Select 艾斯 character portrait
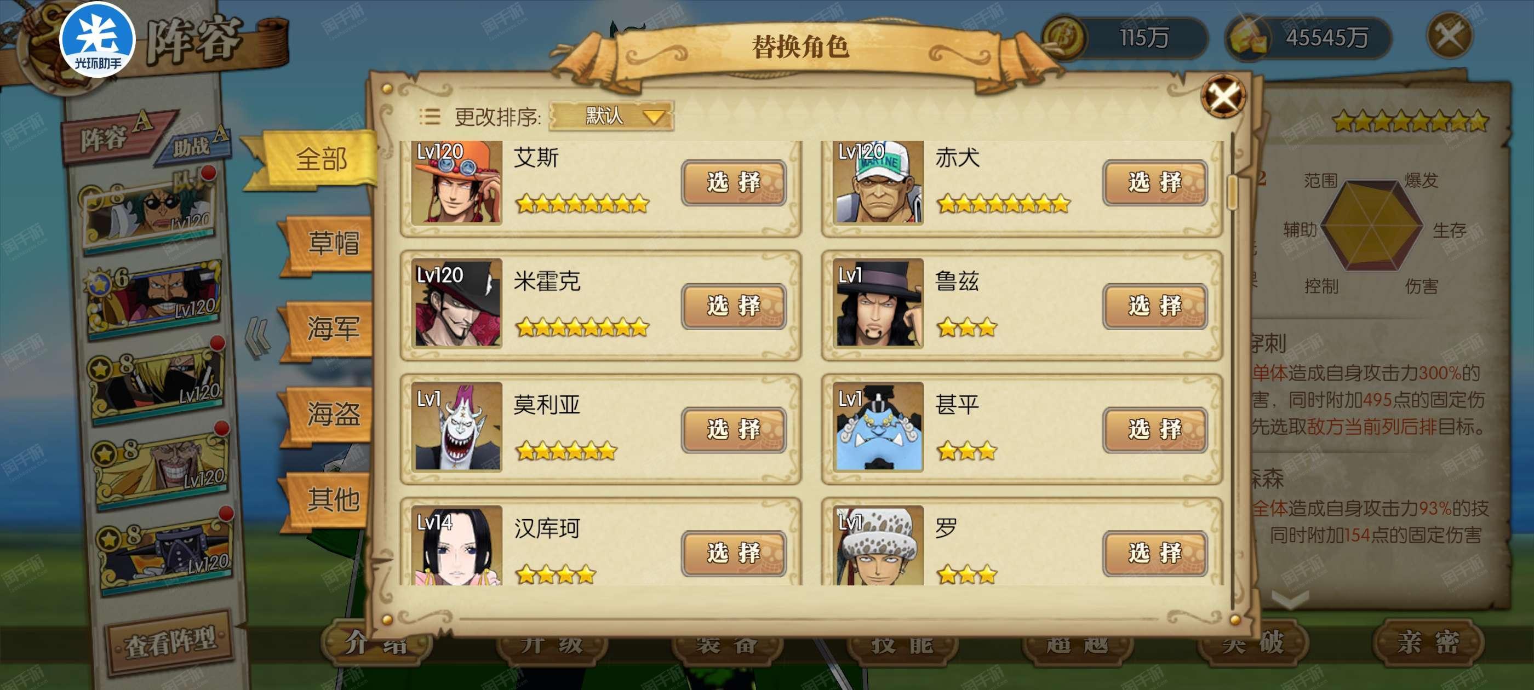Image resolution: width=1534 pixels, height=690 pixels. point(457,182)
